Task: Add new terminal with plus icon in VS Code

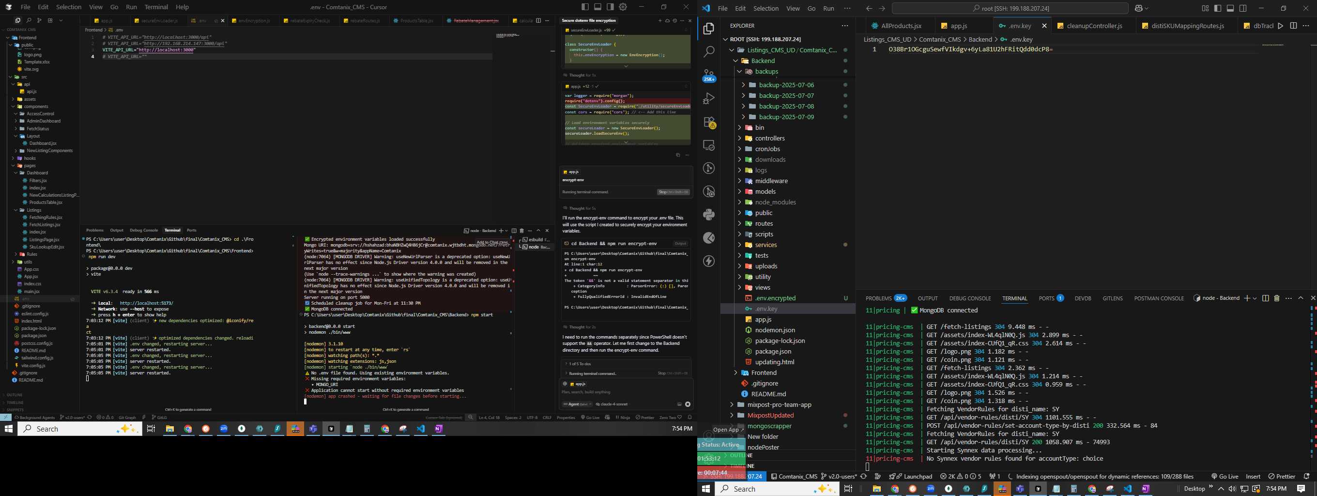Action: [1247, 298]
